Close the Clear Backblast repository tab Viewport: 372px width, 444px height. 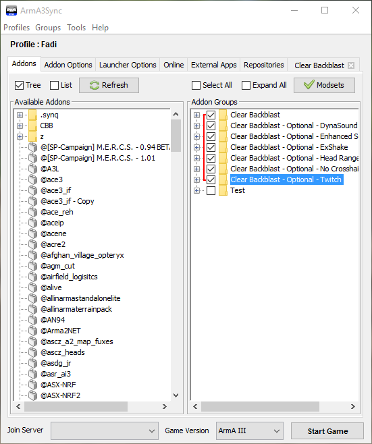tap(351, 65)
